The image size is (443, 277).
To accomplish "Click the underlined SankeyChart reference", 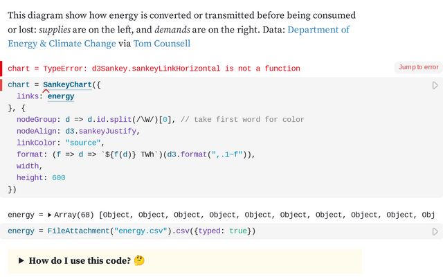I will [67, 84].
